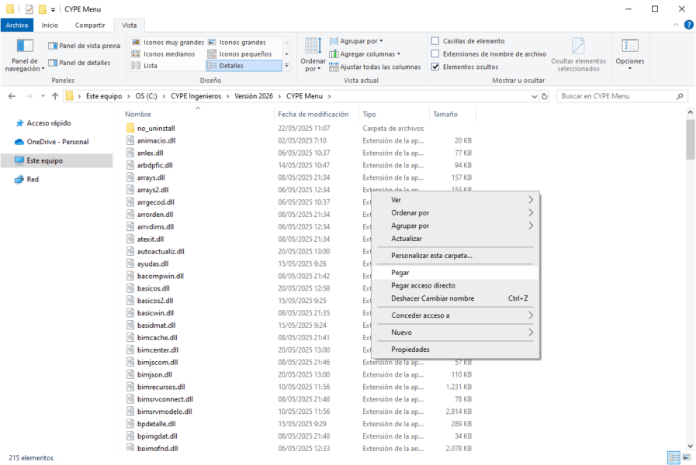
Task: Click the Panel de navegación icon
Action: (x=25, y=47)
